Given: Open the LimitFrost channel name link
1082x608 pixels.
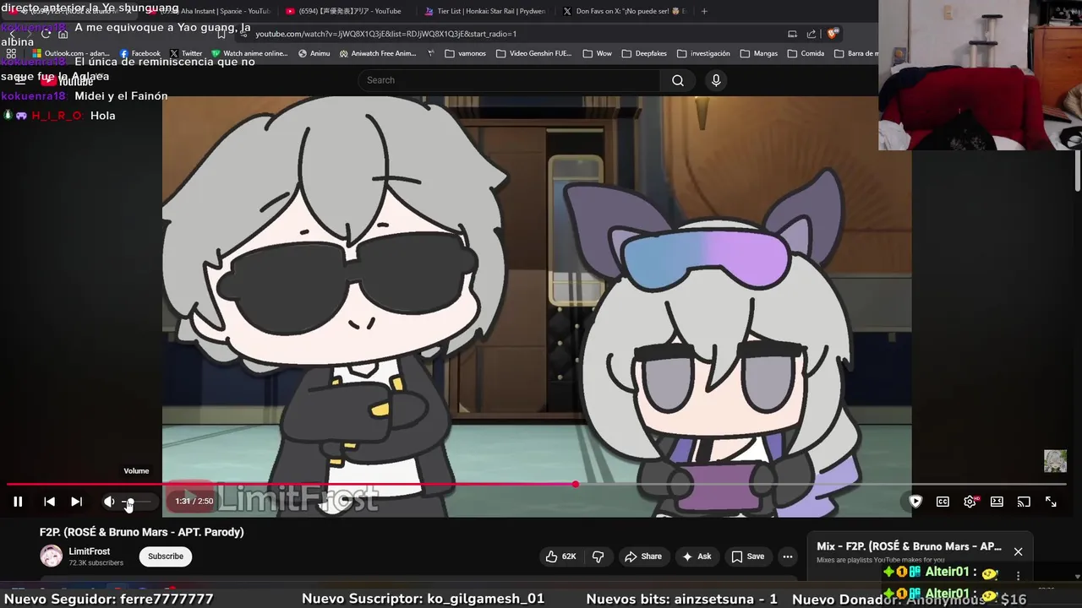Looking at the screenshot, I should [x=90, y=551].
